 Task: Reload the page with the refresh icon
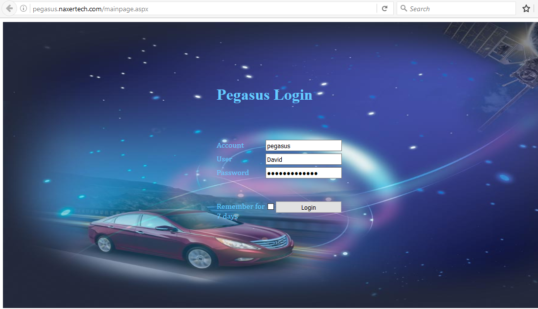click(x=384, y=9)
